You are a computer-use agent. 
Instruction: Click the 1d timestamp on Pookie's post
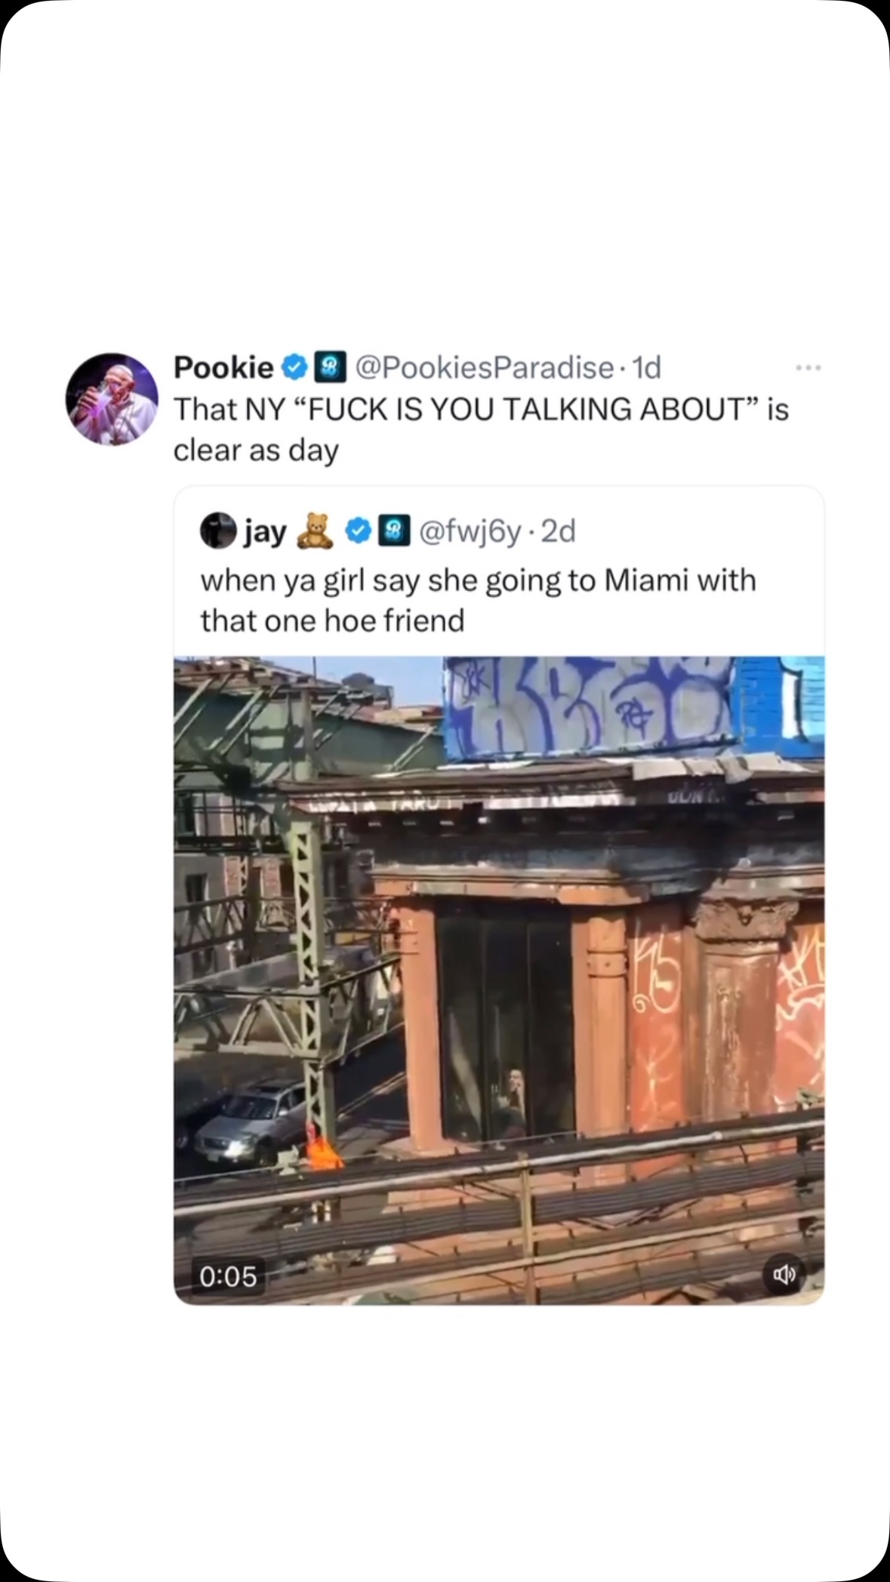point(647,368)
